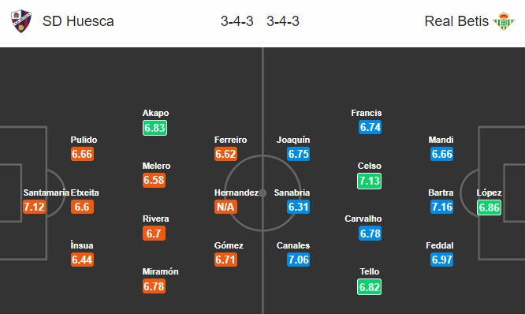Click the SD Huesca club crest icon
This screenshot has height=314, width=525.
point(21,21)
